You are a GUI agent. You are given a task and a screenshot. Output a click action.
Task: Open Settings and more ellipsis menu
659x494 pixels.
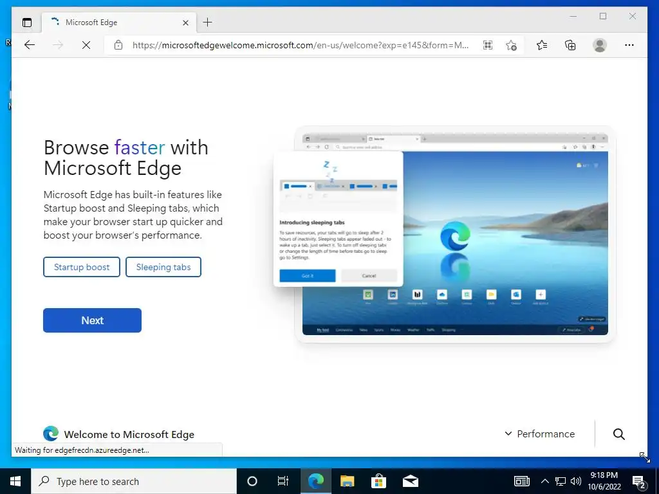pyautogui.click(x=629, y=45)
